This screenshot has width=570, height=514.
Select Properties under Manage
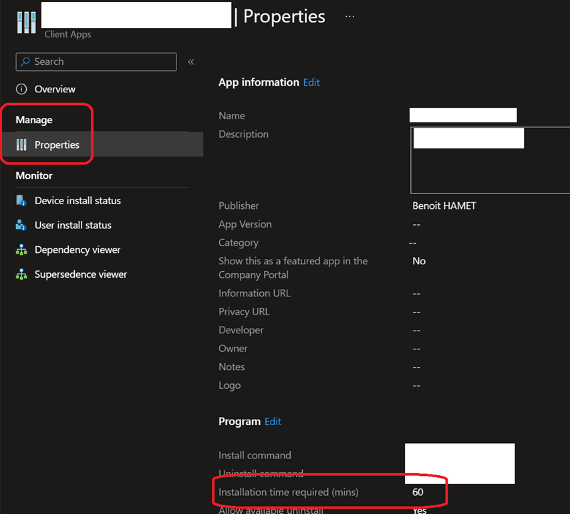point(57,145)
